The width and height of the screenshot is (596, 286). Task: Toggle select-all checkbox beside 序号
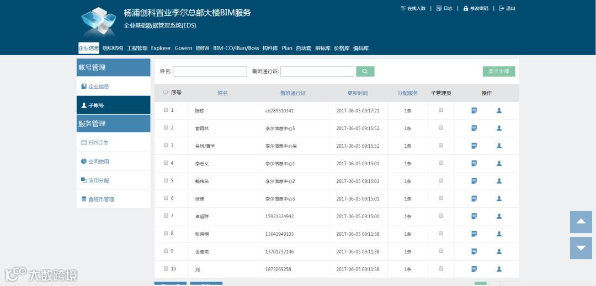pyautogui.click(x=166, y=92)
